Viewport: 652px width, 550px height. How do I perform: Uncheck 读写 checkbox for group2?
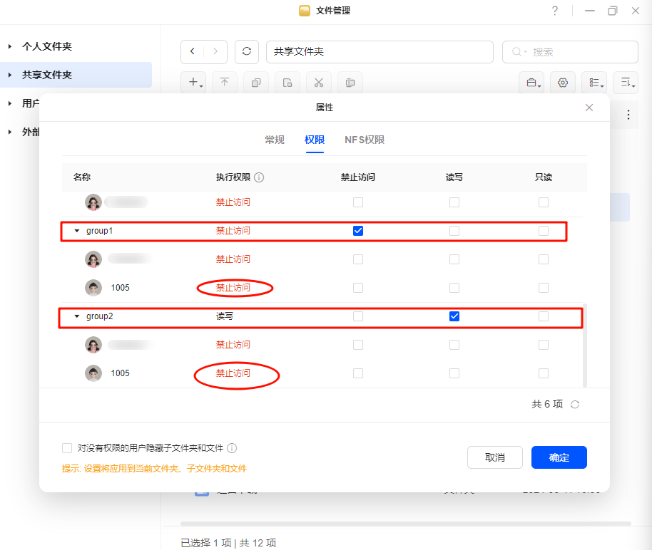coord(454,316)
